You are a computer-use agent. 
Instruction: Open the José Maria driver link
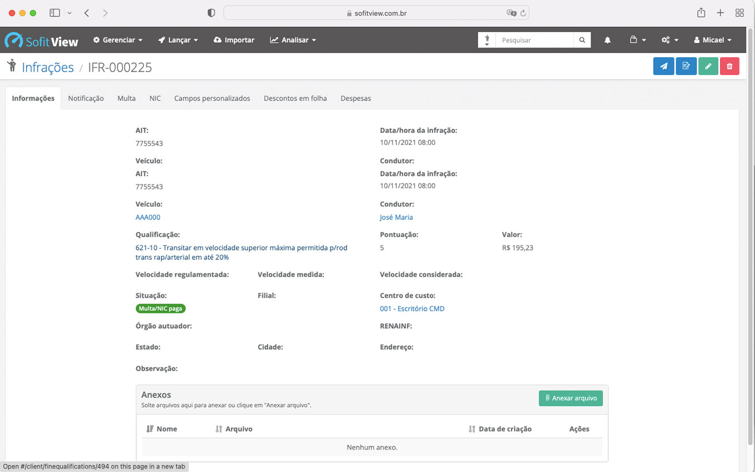click(396, 217)
